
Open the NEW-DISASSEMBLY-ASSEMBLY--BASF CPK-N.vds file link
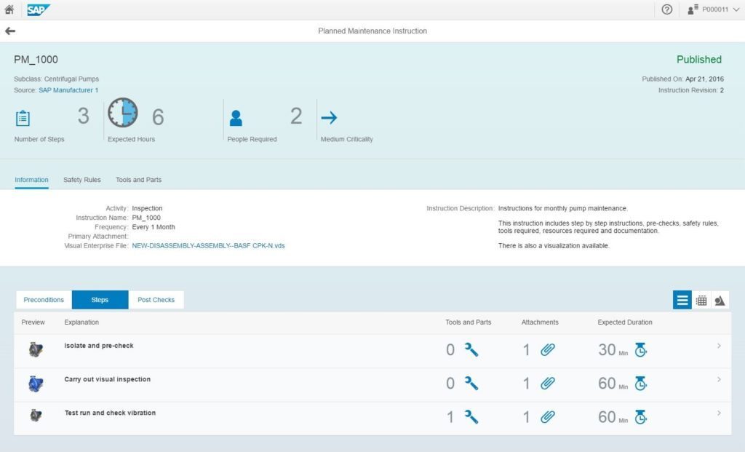[208, 246]
